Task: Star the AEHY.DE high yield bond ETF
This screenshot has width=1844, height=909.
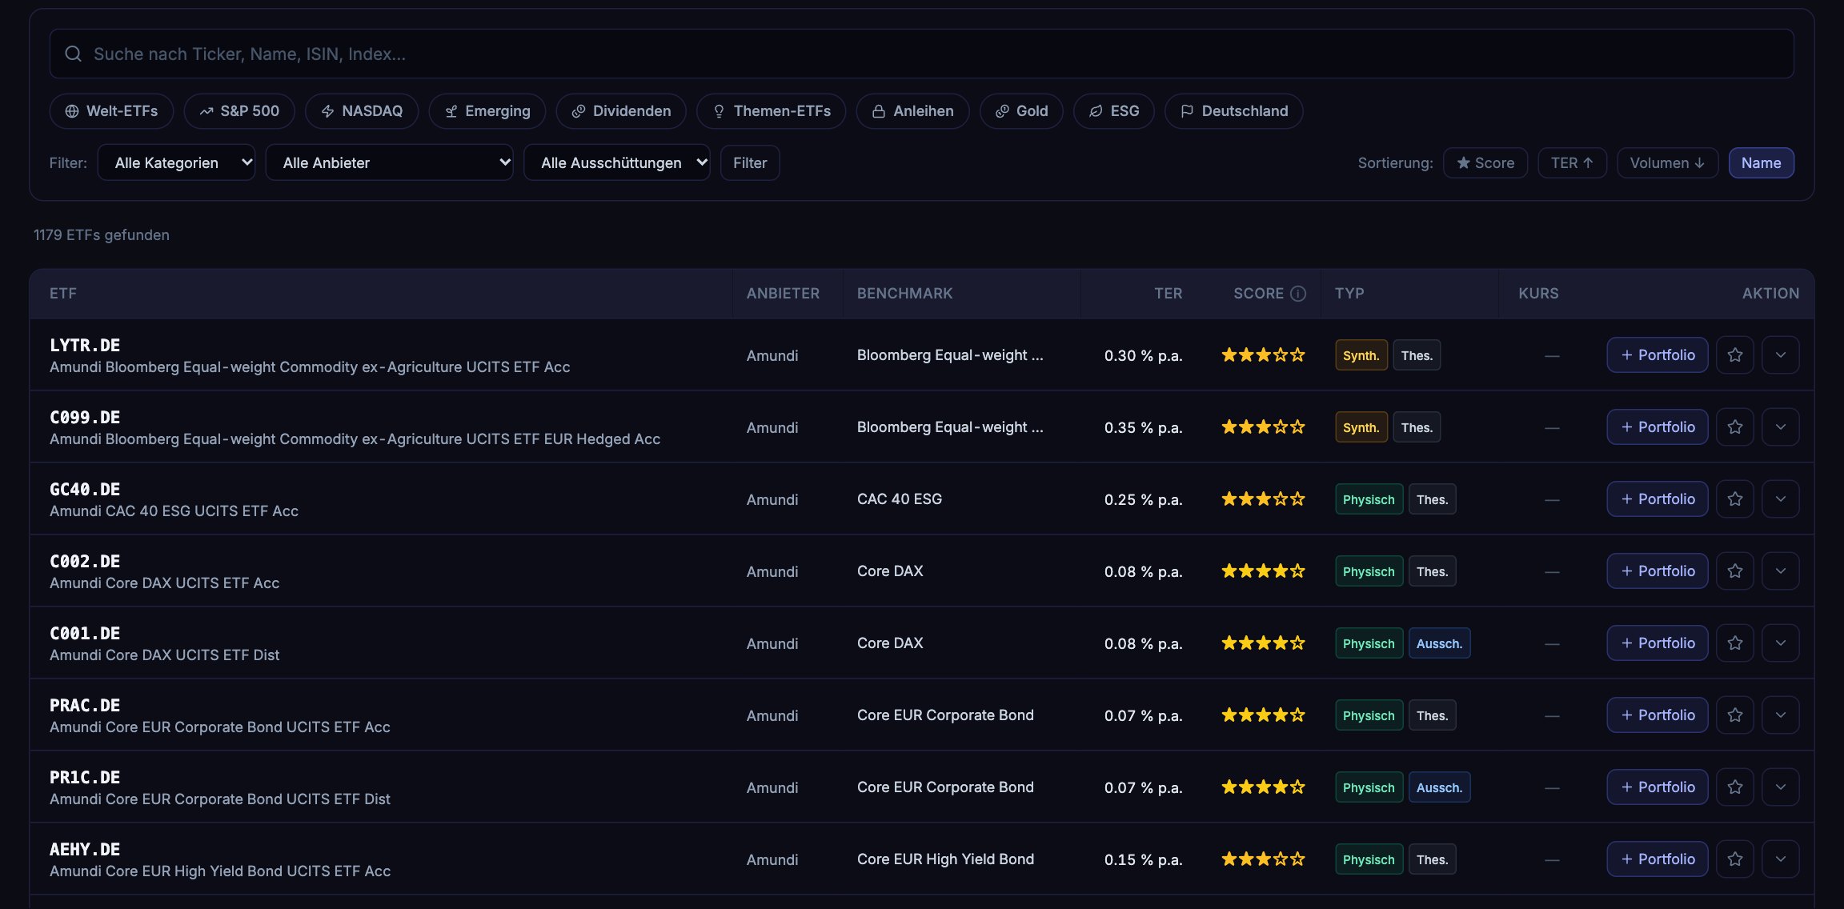Action: coord(1735,859)
